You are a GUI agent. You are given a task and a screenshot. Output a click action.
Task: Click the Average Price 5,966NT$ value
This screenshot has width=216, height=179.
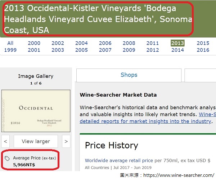point(24,165)
